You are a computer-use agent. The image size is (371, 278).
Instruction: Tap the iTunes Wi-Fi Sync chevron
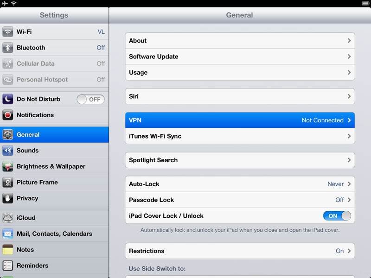[349, 136]
